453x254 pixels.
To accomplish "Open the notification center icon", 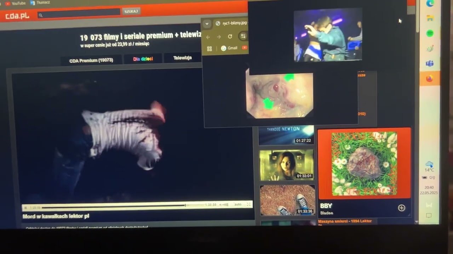I will coord(429,216).
